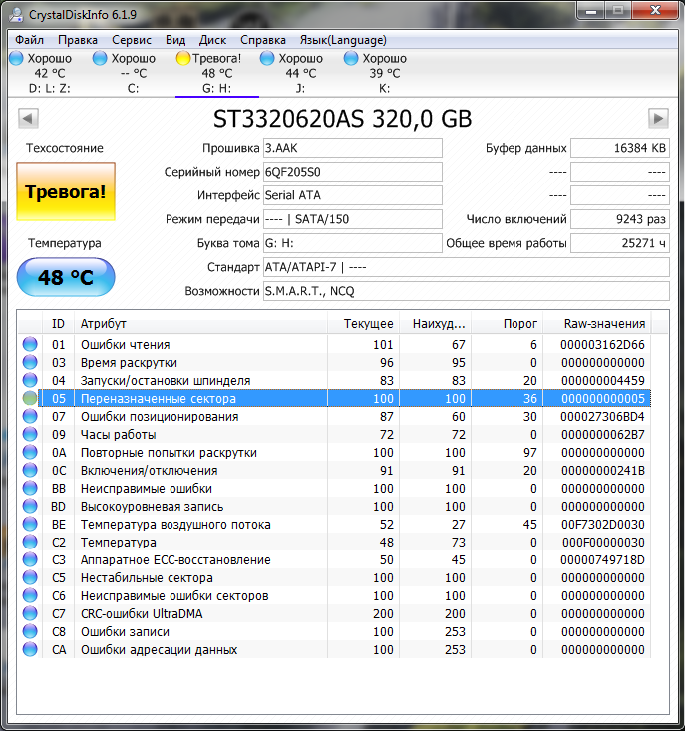Click the yellow warning icon for drive G: H:
The height and width of the screenshot is (731, 685).
pos(183,59)
